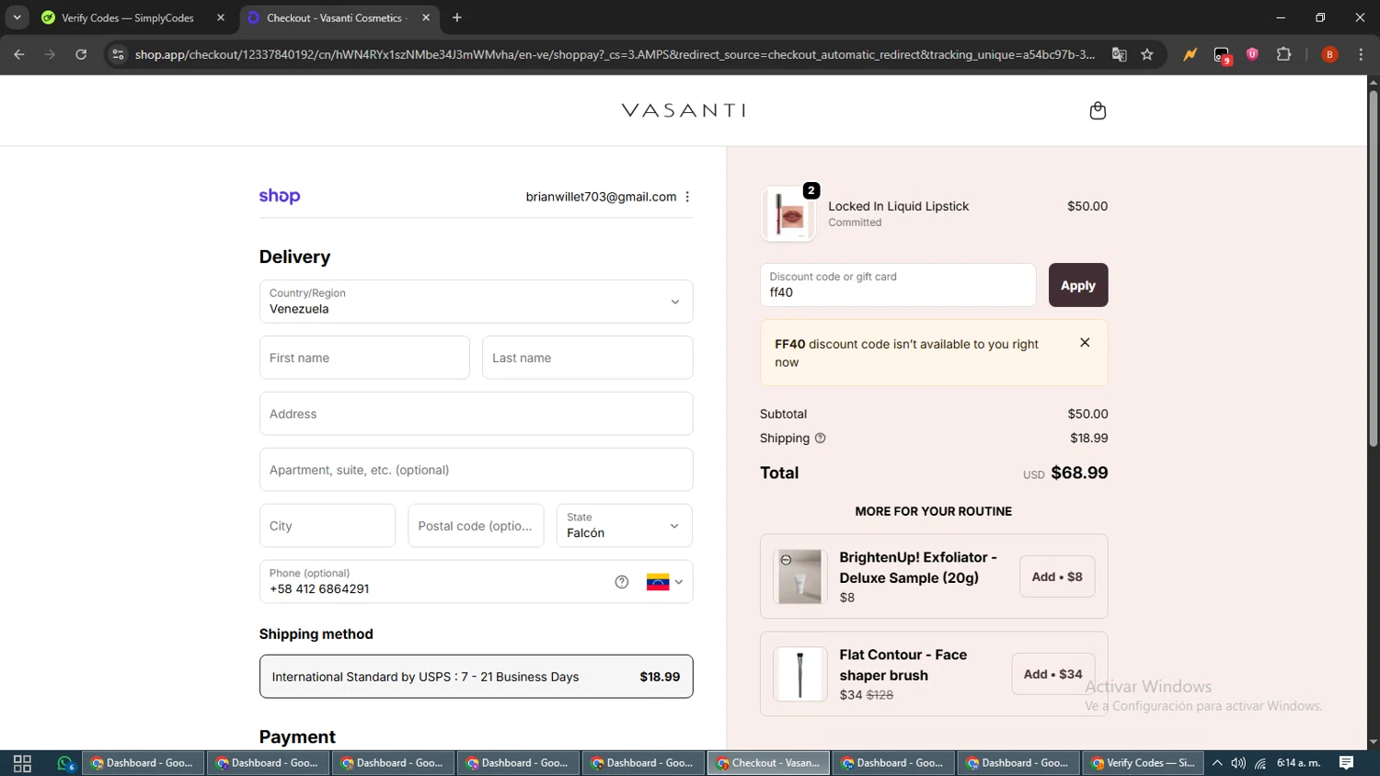Screen dimensions: 1380x776
Task: Translate this page icon
Action: (1119, 54)
